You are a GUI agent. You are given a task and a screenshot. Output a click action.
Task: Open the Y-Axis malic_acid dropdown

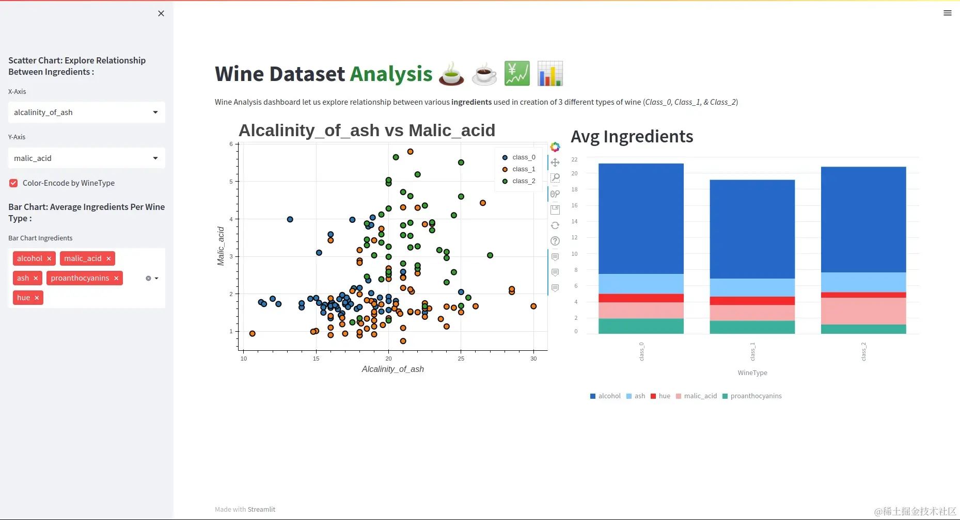(87, 158)
